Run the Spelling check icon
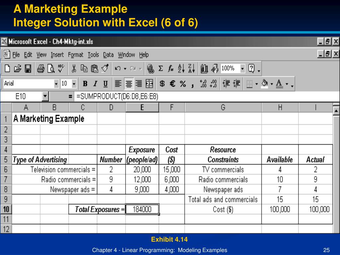 click(x=61, y=69)
